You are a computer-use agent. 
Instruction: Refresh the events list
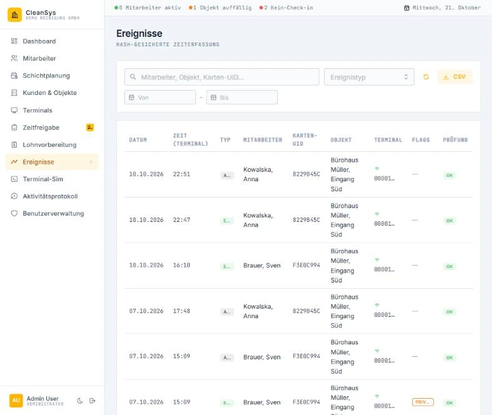426,77
